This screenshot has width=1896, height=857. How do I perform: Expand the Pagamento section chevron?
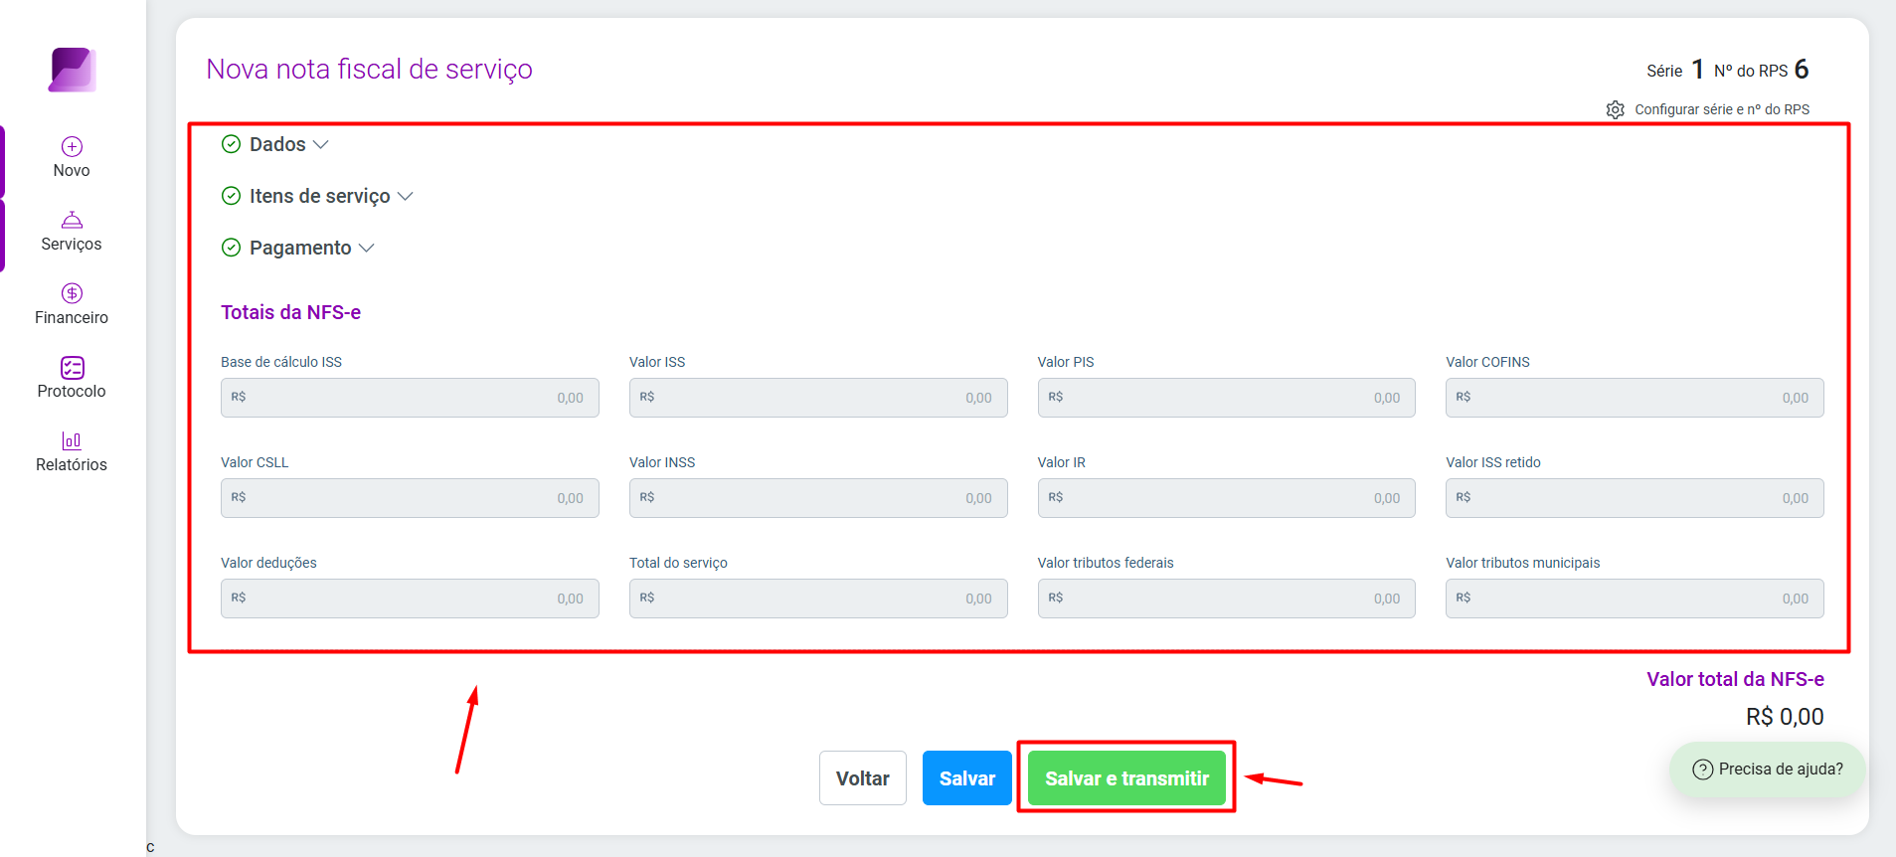pos(366,249)
